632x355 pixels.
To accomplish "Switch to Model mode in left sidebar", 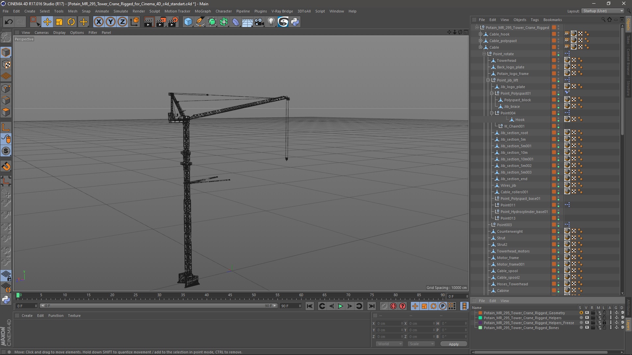I will coord(6,53).
